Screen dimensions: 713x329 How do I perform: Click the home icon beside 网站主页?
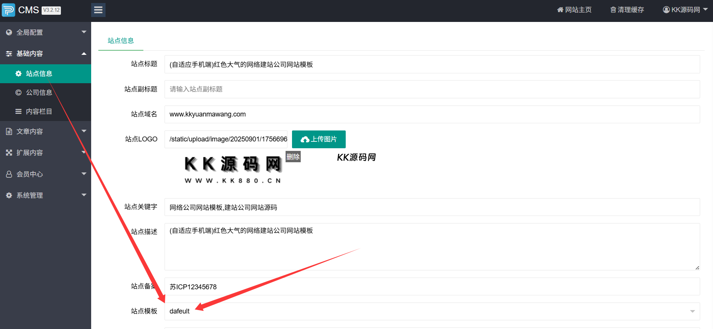coord(560,10)
